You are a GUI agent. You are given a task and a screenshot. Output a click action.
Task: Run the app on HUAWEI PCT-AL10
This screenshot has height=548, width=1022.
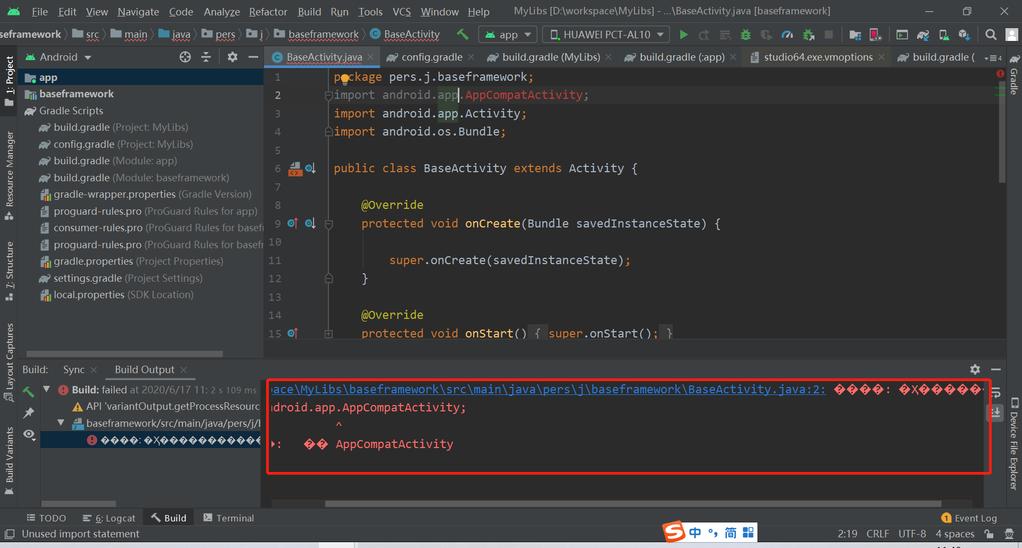coord(683,34)
